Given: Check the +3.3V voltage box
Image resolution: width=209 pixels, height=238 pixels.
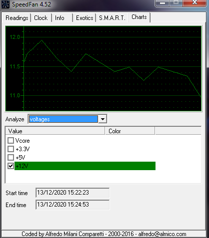Looking at the screenshot, I should [x=10, y=149].
